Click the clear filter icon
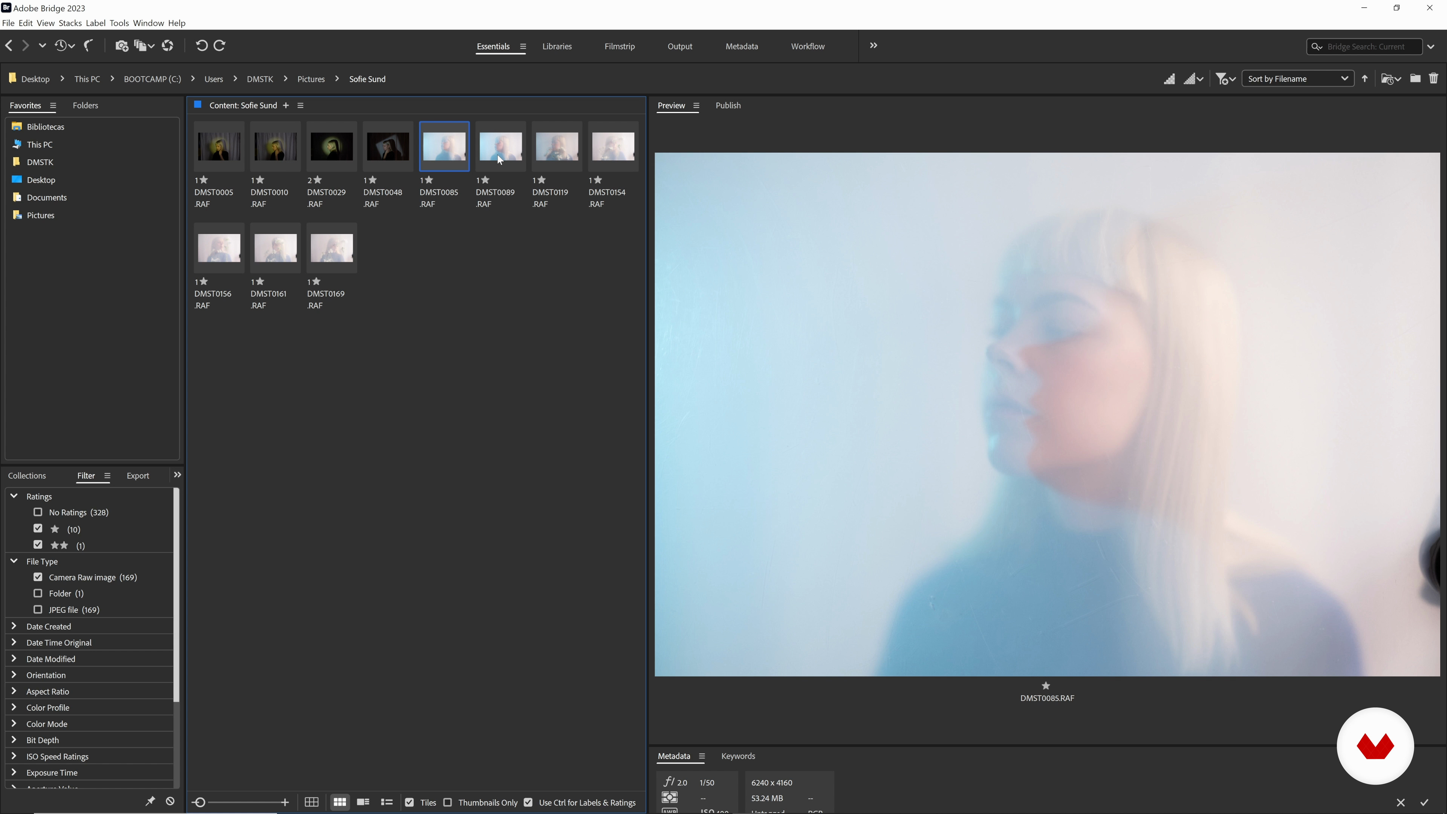 pos(170,801)
